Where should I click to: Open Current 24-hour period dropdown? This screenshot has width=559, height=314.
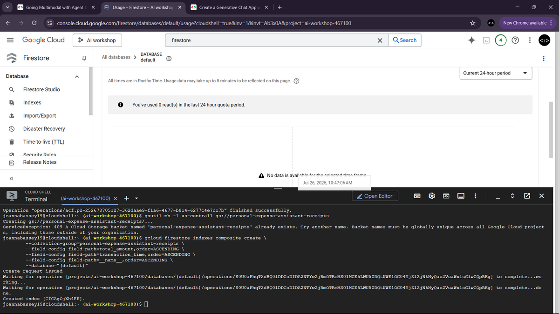[x=496, y=73]
